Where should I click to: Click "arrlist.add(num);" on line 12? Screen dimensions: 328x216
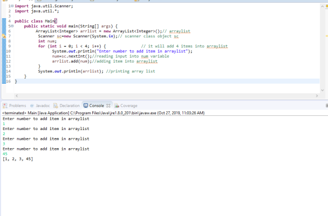click(72, 61)
